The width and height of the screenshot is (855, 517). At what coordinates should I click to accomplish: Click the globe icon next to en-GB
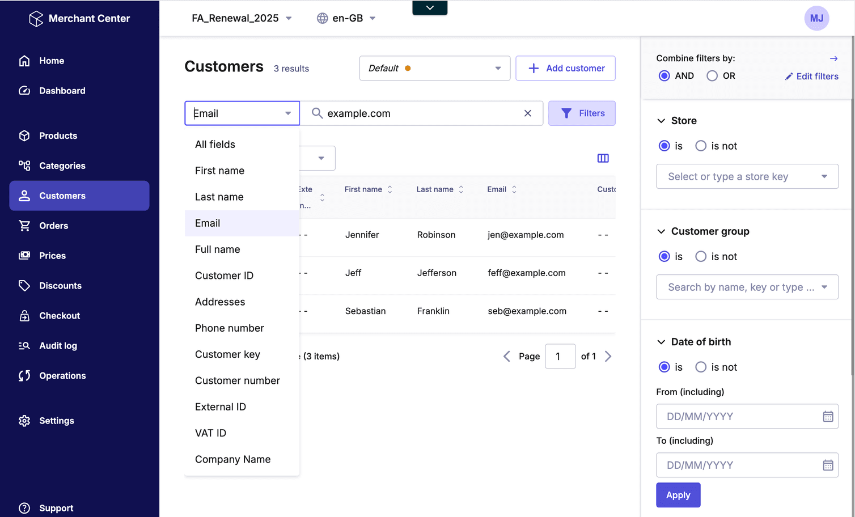[x=322, y=18]
